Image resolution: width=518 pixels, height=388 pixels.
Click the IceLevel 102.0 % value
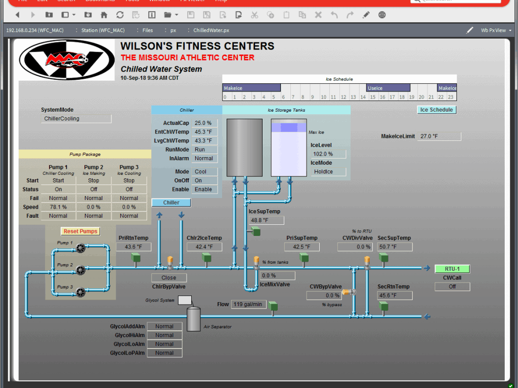[328, 154]
